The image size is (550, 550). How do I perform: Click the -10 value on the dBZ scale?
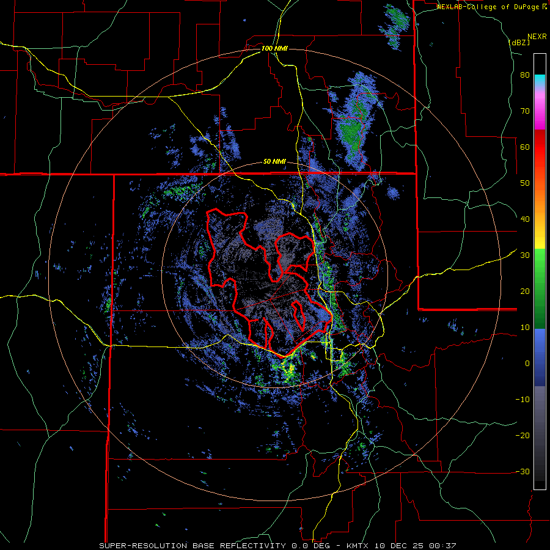pos(522,399)
